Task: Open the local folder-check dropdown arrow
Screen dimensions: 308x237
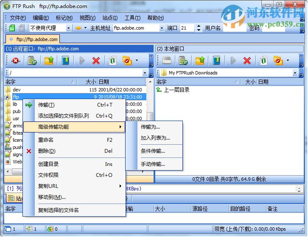Action: (x=288, y=61)
